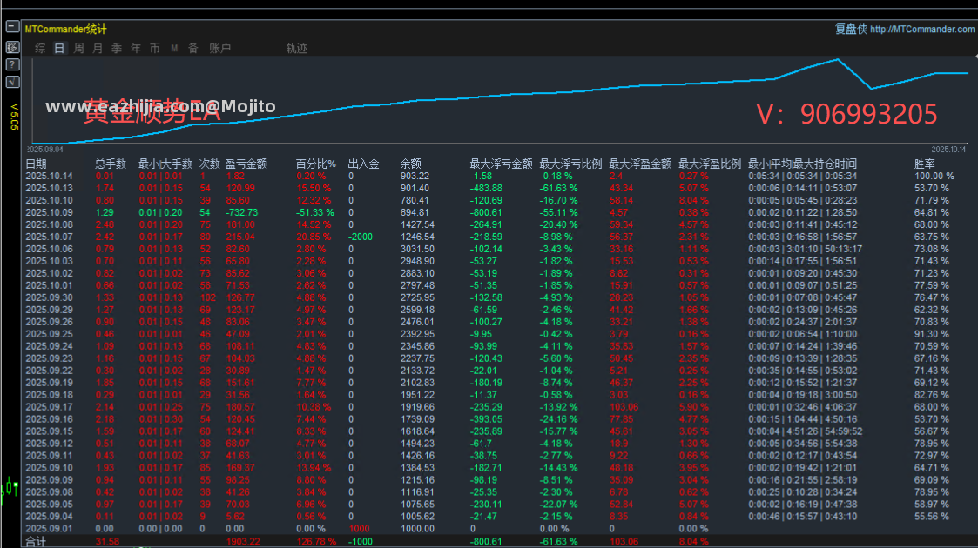This screenshot has height=548, width=978.
Task: Click the -2000 withdrawal value
Action: click(361, 237)
